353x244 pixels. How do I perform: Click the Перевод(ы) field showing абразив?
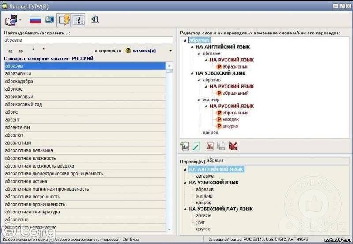278,160
